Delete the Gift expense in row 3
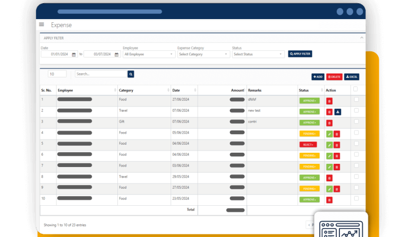 (329, 123)
